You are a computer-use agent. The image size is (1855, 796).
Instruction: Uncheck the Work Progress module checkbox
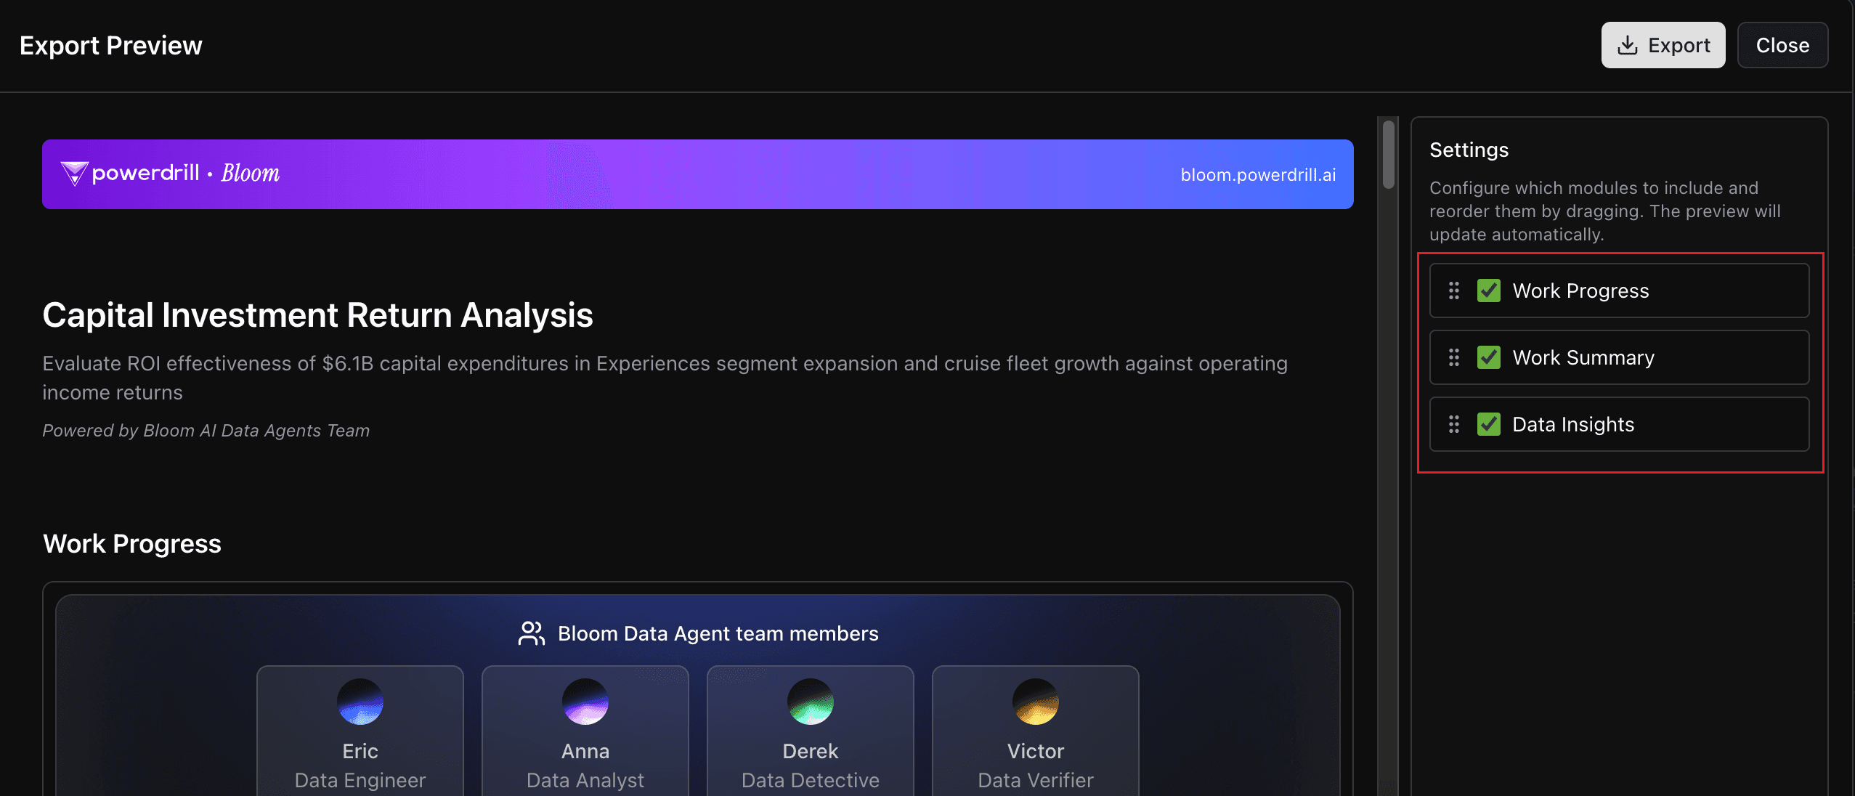pos(1490,291)
